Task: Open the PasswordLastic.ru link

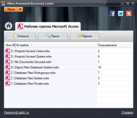Action: pyautogui.click(x=17, y=112)
